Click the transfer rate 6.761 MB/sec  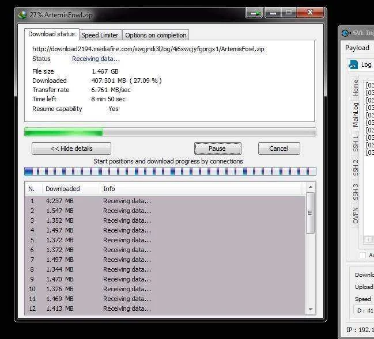click(111, 90)
